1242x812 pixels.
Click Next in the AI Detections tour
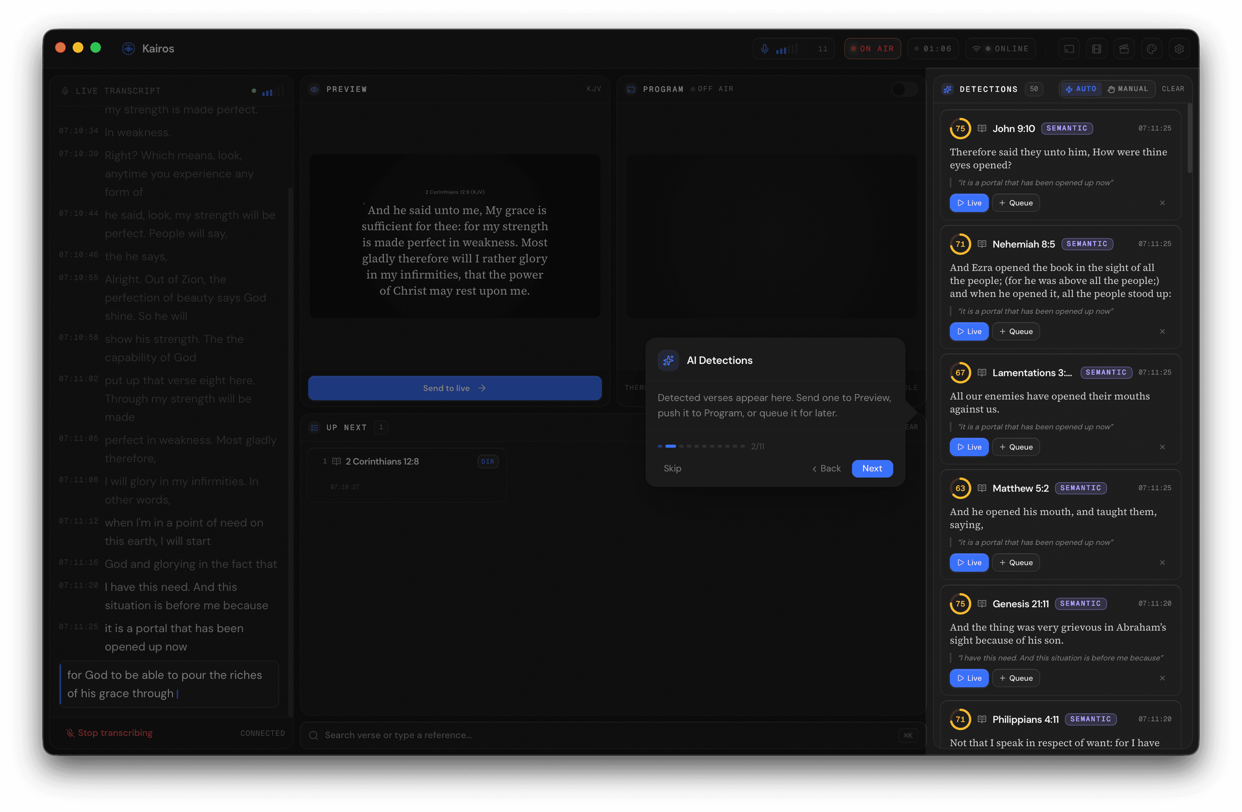tap(872, 468)
